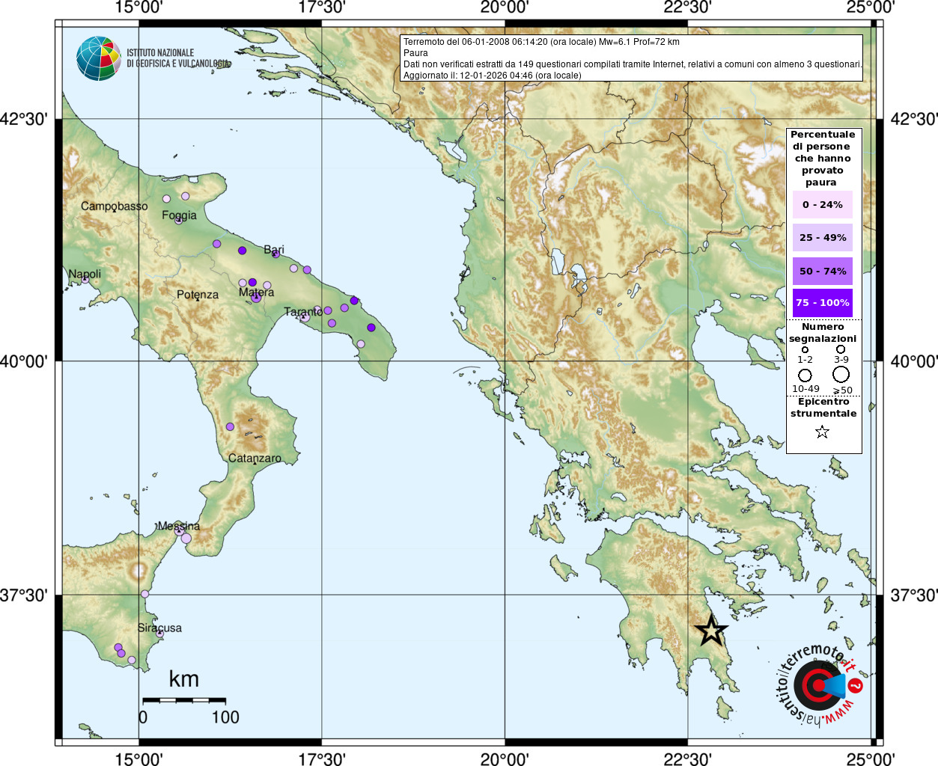Click the 'Numero segnalazioni' legend heading
Viewport: 938px width, 766px height.
pos(823,333)
